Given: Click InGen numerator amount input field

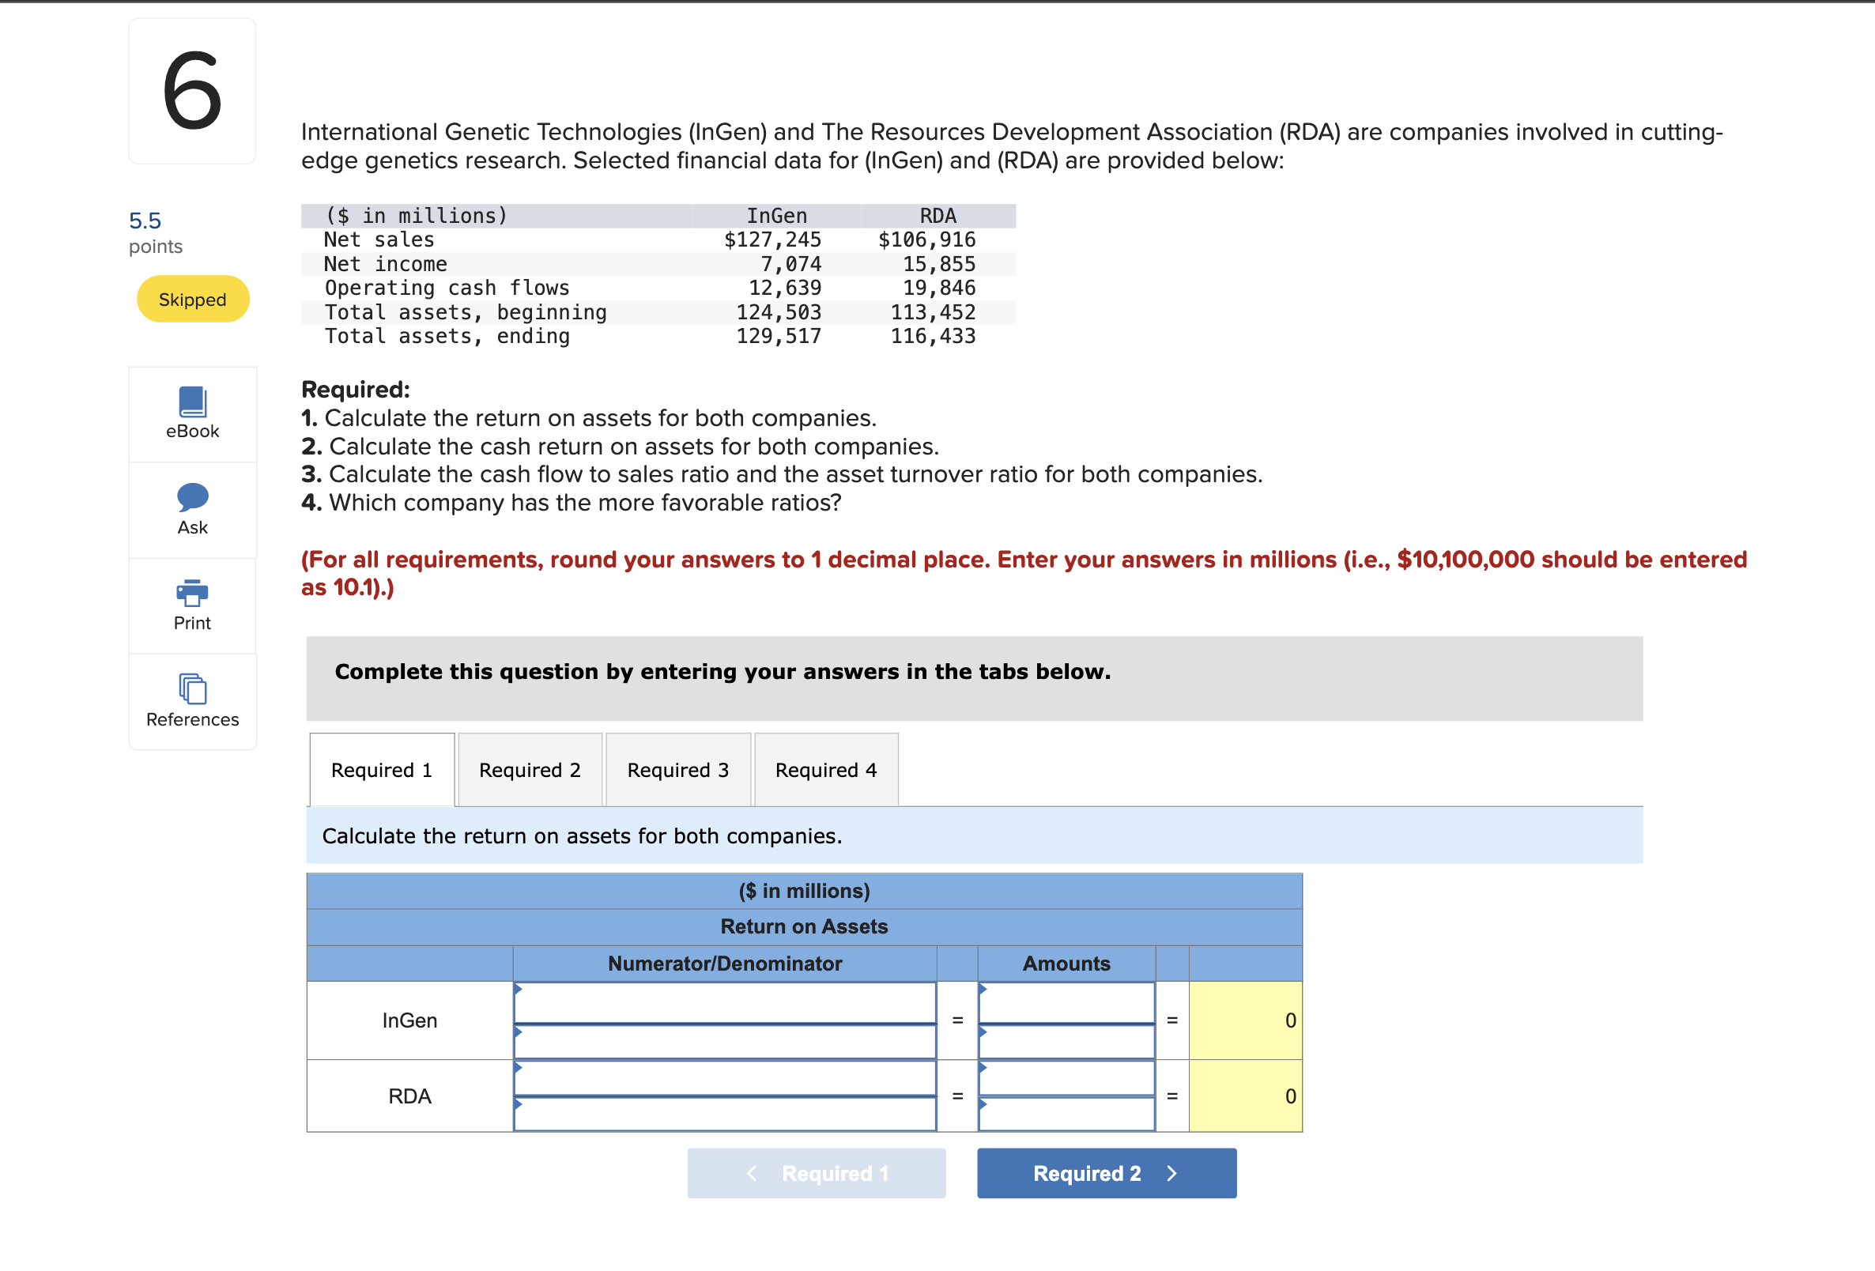Looking at the screenshot, I should 1066,1003.
